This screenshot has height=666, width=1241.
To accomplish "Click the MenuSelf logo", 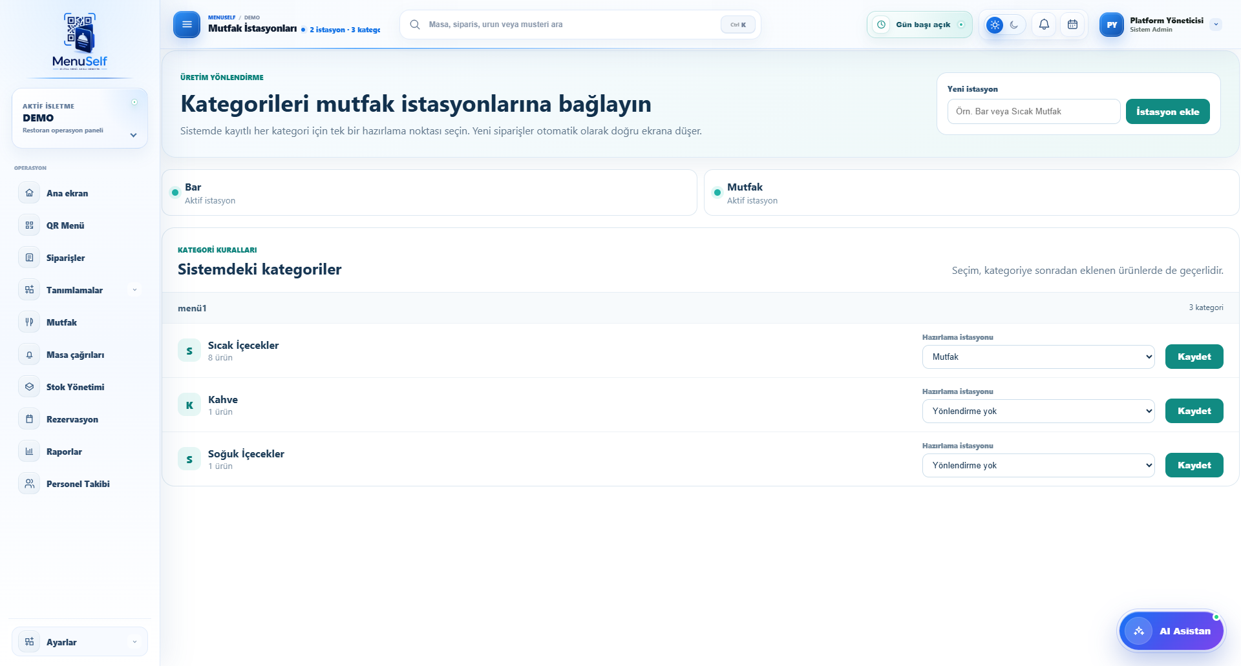I will point(80,41).
